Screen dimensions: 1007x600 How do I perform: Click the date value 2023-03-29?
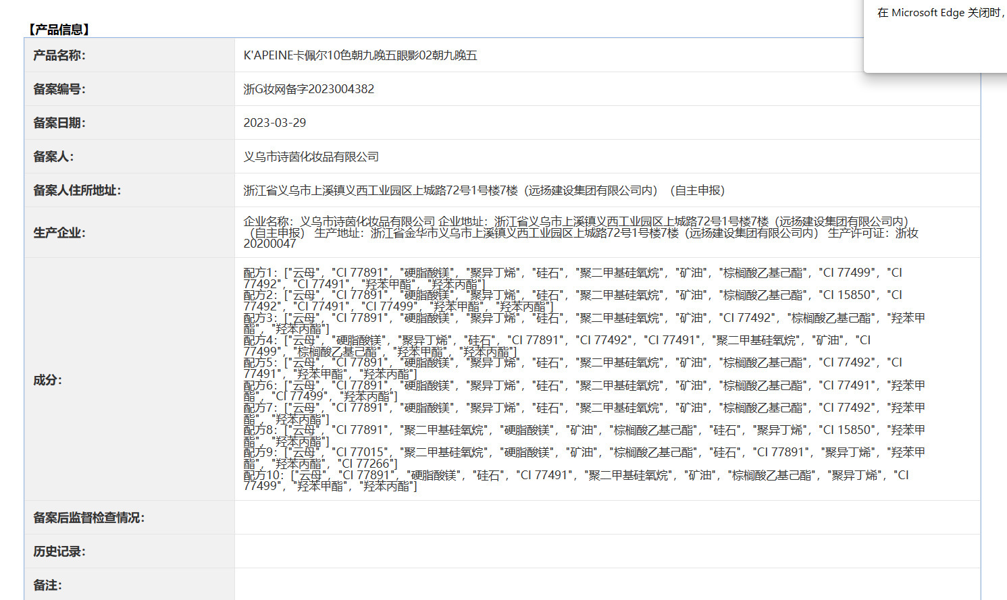(x=275, y=123)
